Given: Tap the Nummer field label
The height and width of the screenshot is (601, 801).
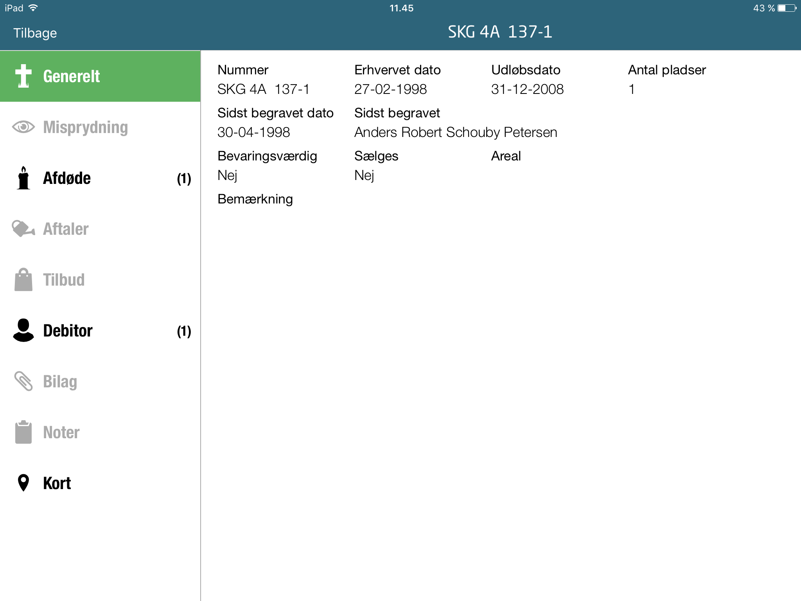Looking at the screenshot, I should (243, 70).
